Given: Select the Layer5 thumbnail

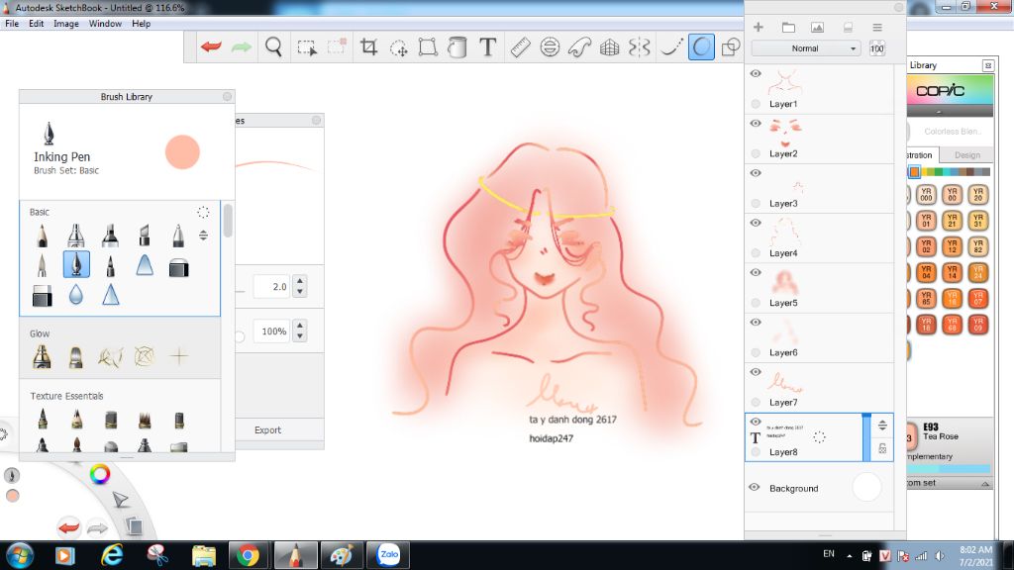Looking at the screenshot, I should coord(784,282).
